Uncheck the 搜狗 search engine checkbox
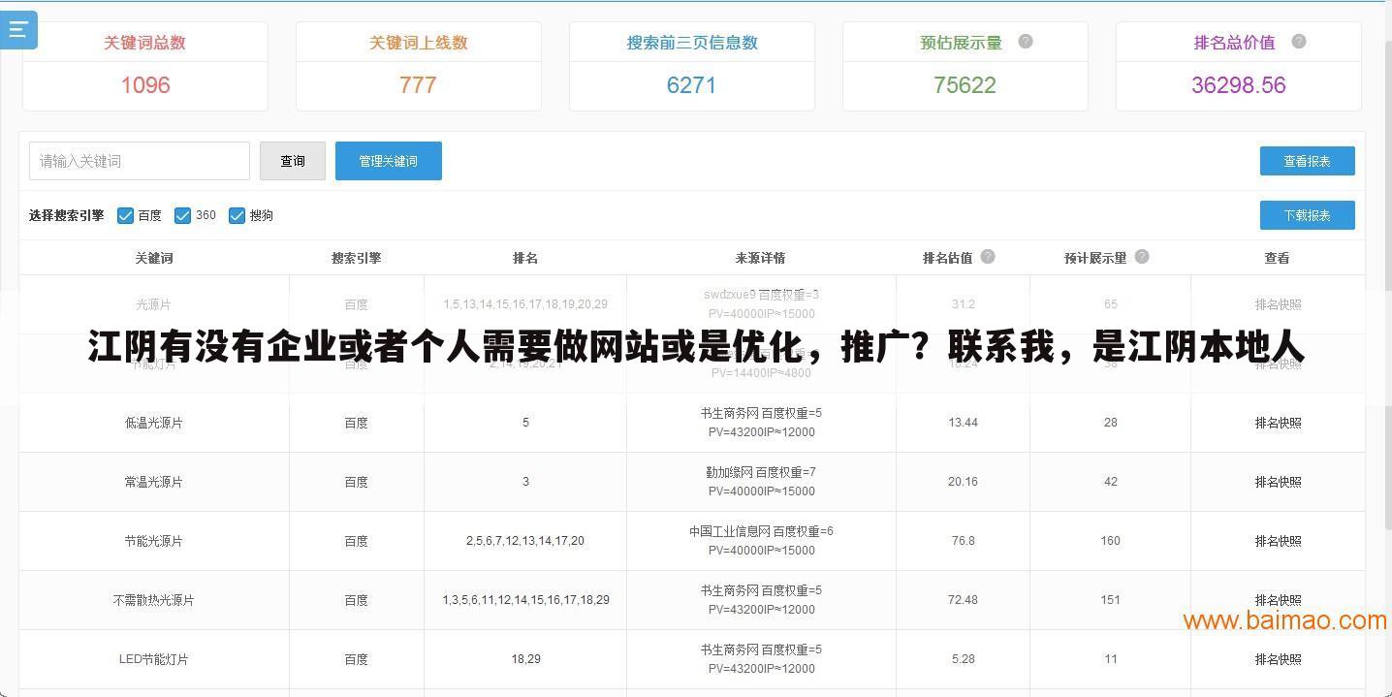Image resolution: width=1392 pixels, height=697 pixels. click(x=237, y=215)
